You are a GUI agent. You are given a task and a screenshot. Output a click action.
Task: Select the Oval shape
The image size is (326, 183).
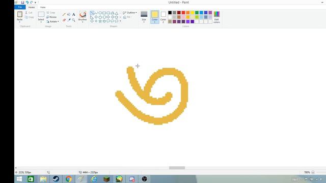[100, 13]
